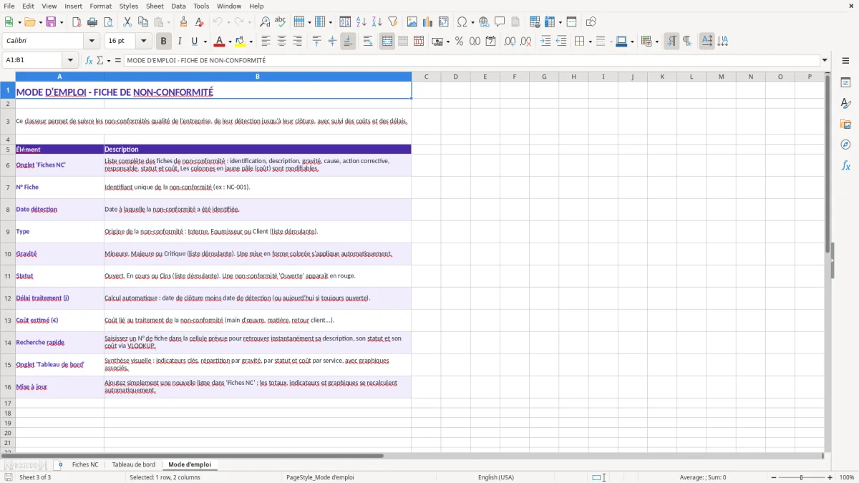The height and width of the screenshot is (483, 859).
Task: Toggle Bold formatting
Action: pyautogui.click(x=163, y=42)
